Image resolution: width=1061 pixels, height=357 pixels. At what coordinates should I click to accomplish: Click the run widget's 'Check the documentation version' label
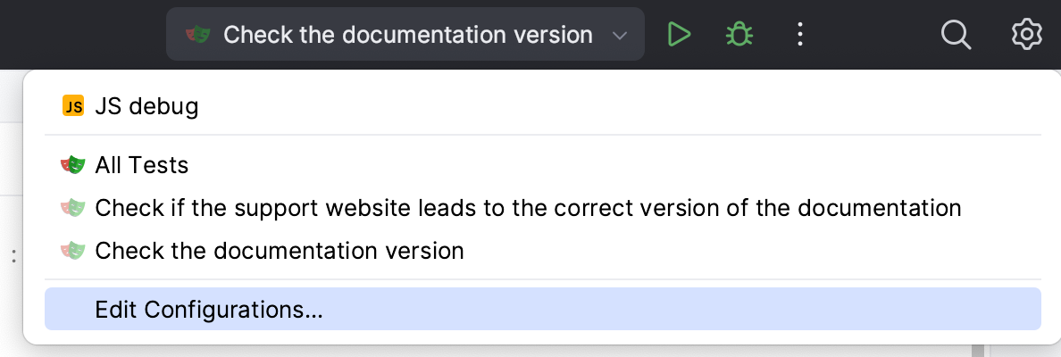point(407,35)
